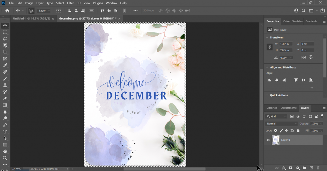The width and height of the screenshot is (327, 171).
Task: Select the Rectangle shape tool
Action: click(x=5, y=145)
